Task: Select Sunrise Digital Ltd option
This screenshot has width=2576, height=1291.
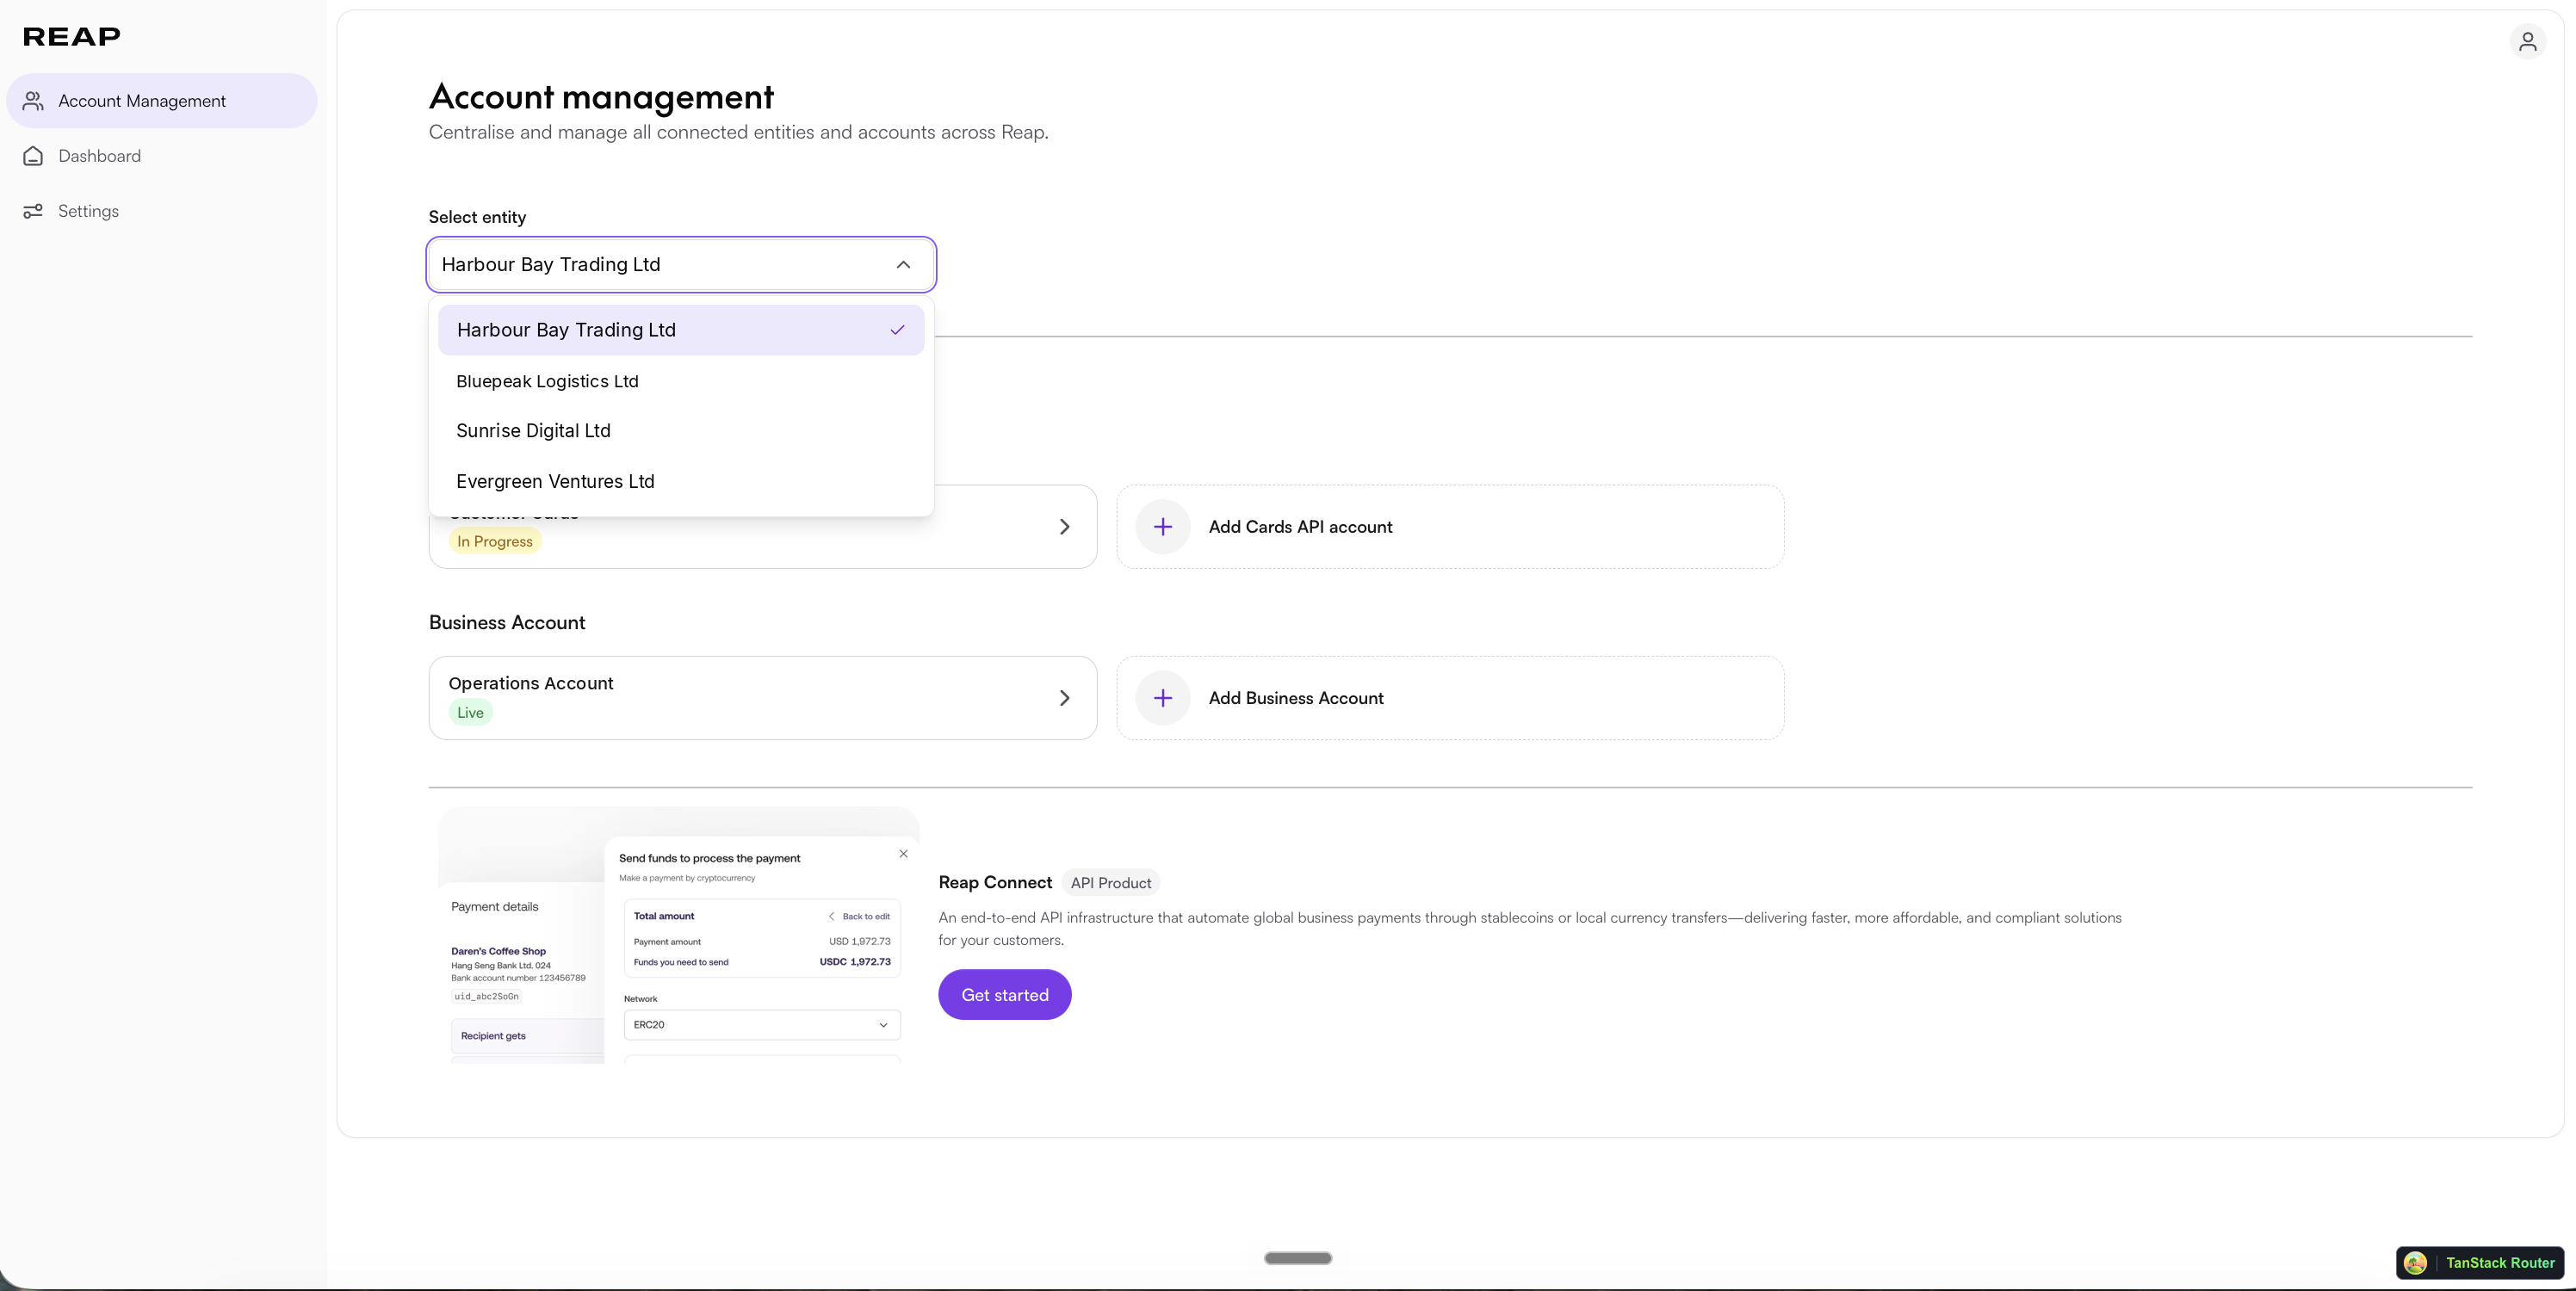Action: click(x=681, y=431)
